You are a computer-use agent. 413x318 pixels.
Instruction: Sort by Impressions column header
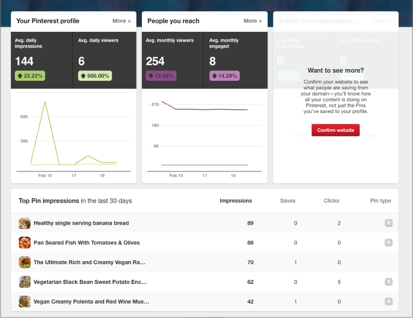click(236, 201)
